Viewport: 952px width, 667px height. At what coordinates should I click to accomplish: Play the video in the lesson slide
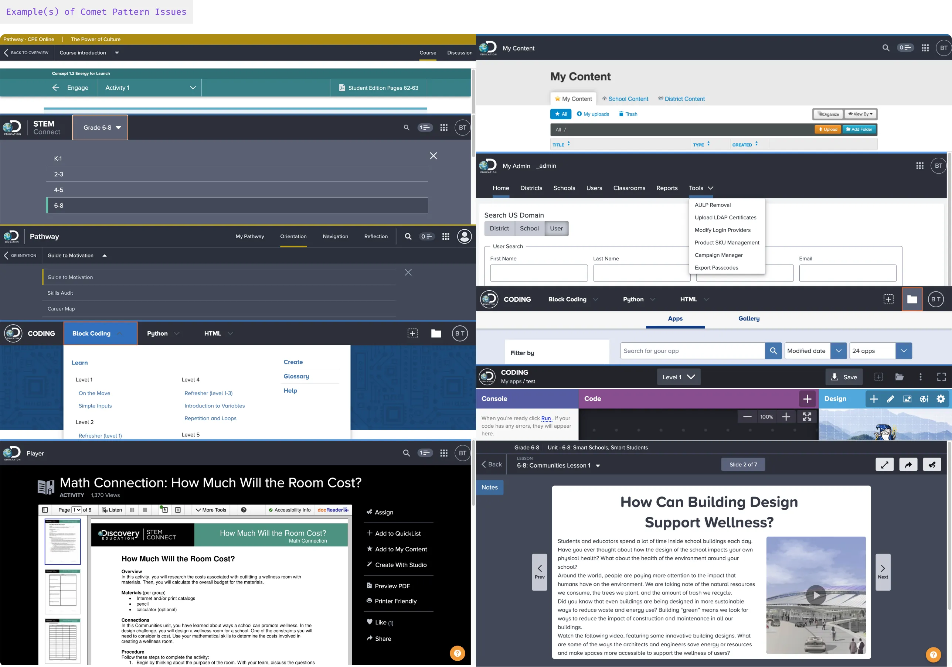(x=816, y=595)
